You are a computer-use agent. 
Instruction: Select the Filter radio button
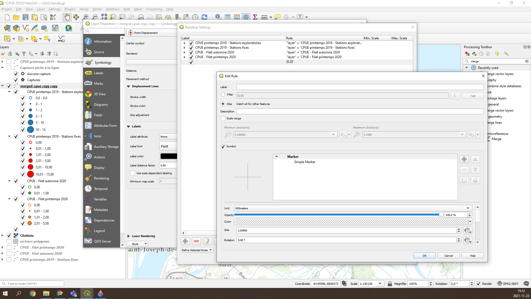[x=223, y=94]
